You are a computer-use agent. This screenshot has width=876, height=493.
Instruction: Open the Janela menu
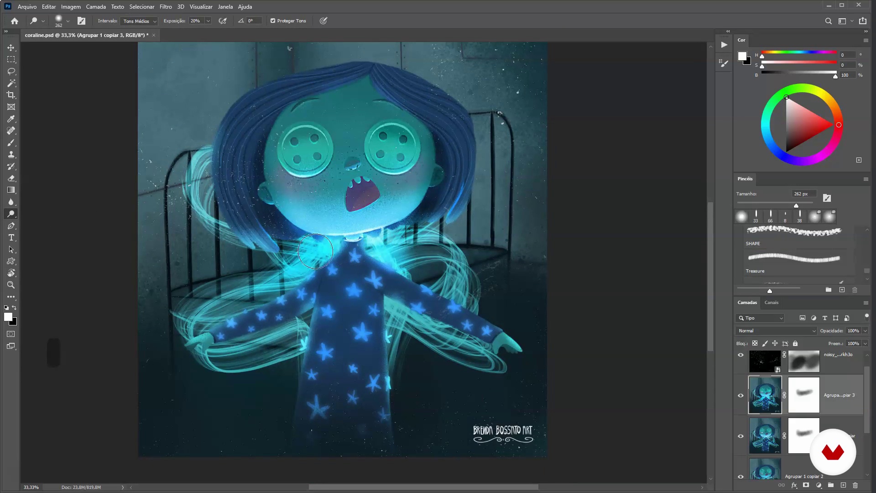tap(225, 7)
